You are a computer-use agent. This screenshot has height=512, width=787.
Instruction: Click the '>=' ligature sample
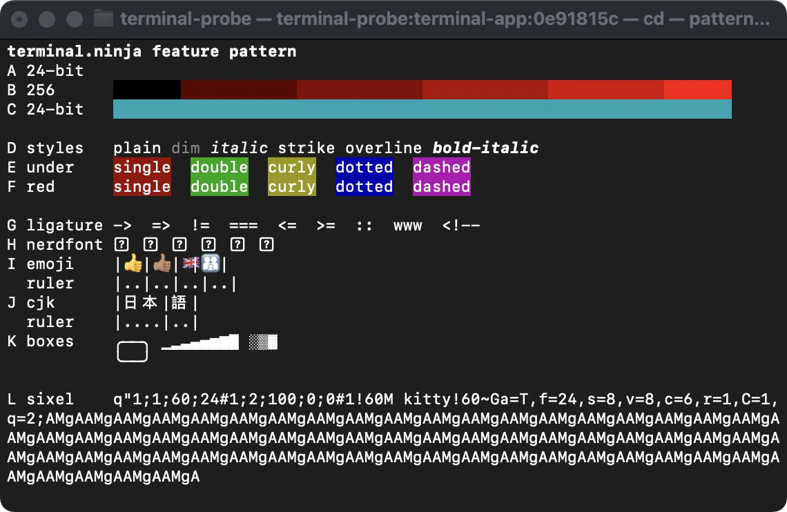tap(326, 225)
